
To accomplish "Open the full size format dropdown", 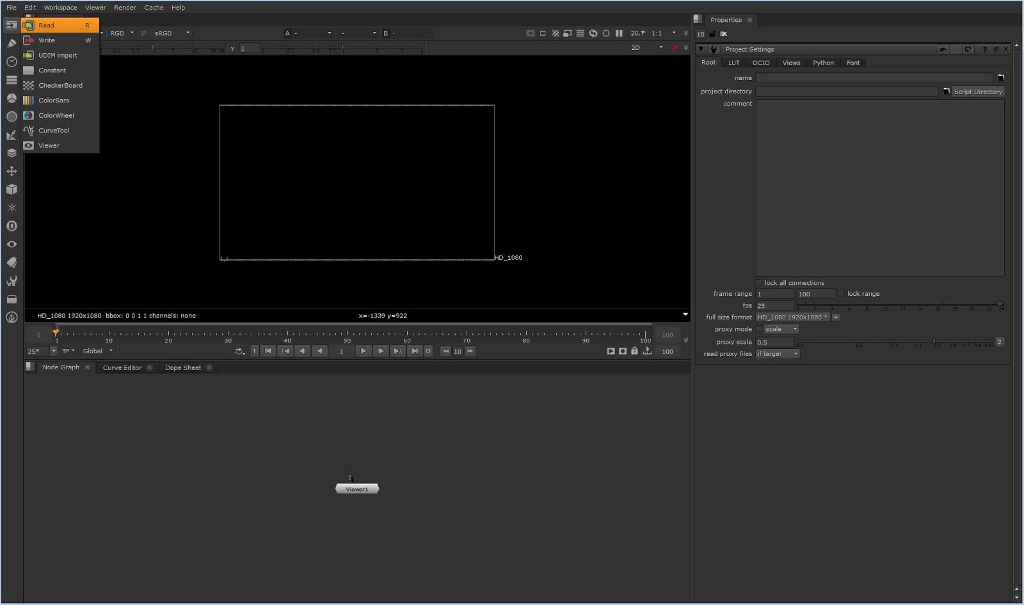I will 794,317.
